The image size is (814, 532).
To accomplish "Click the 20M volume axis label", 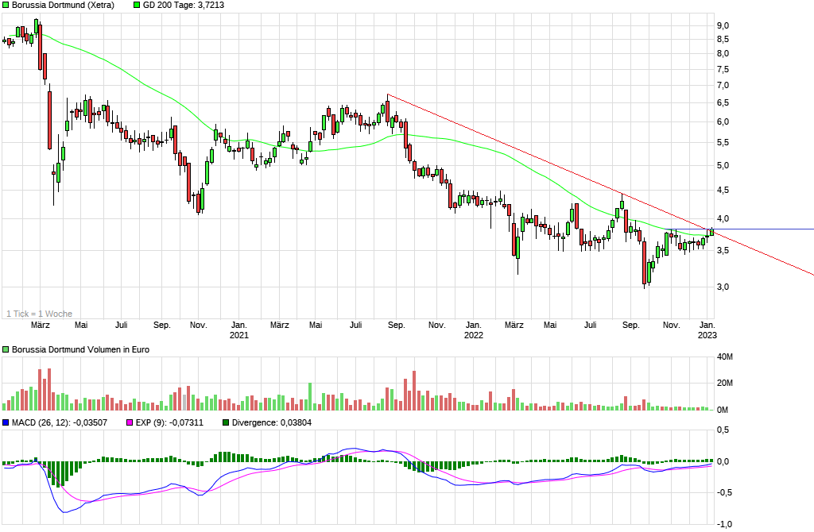I will [725, 384].
